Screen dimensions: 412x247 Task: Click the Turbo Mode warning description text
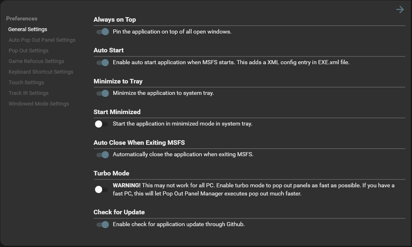coord(253,189)
